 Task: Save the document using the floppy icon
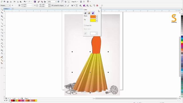coord(8,2)
